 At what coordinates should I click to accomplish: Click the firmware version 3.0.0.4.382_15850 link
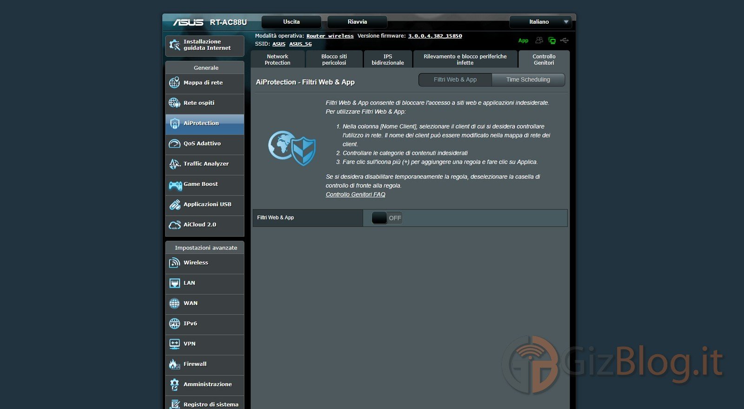435,36
